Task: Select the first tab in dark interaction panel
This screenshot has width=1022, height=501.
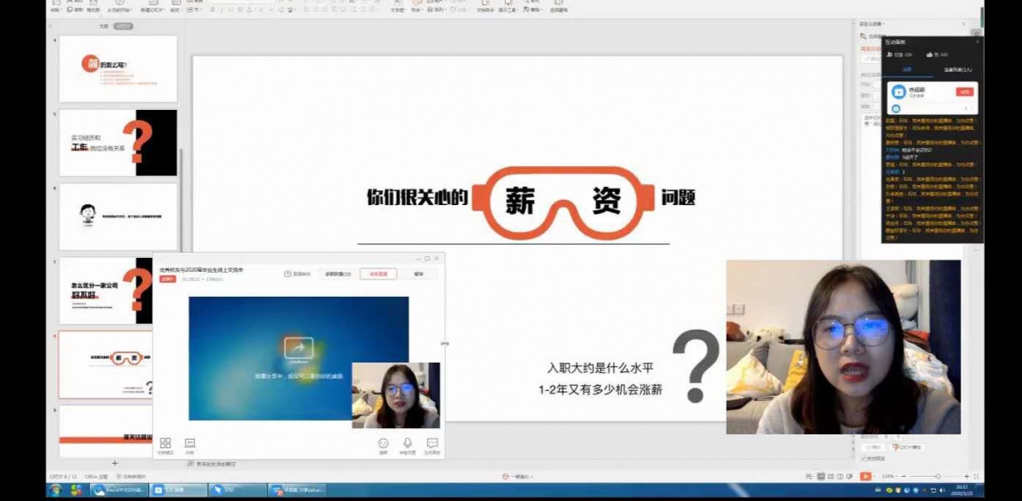Action: (907, 69)
